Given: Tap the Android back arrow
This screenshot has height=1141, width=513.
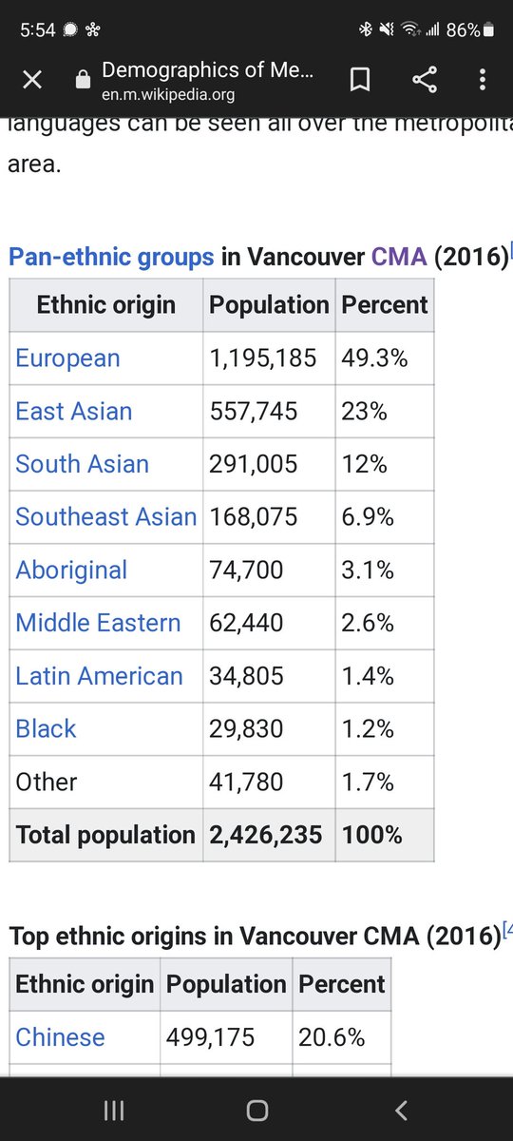Looking at the screenshot, I should (401, 1110).
